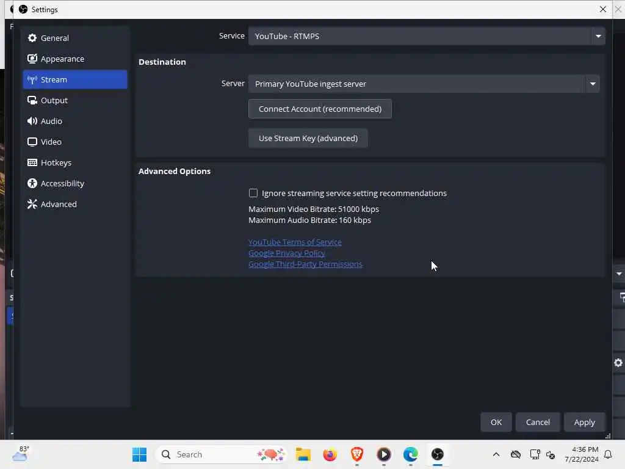Click Maximum Video Bitrate: 51000 kbps text
This screenshot has width=625, height=469.
(314, 209)
